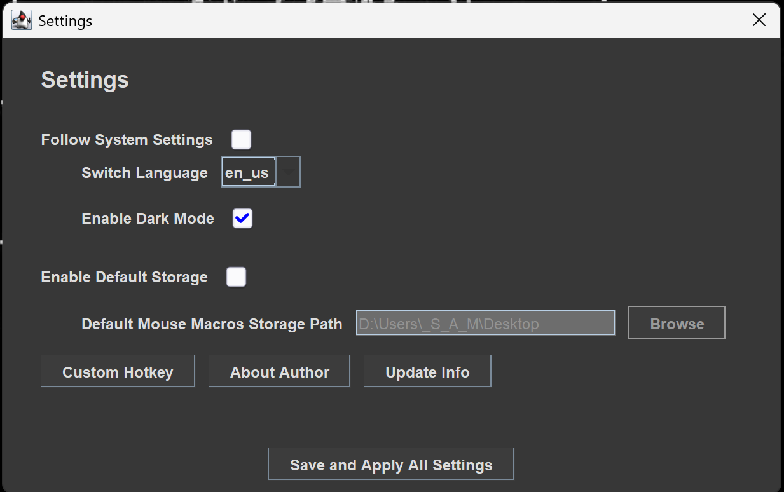784x492 pixels.
Task: Select the en_us language combo box
Action: point(248,172)
